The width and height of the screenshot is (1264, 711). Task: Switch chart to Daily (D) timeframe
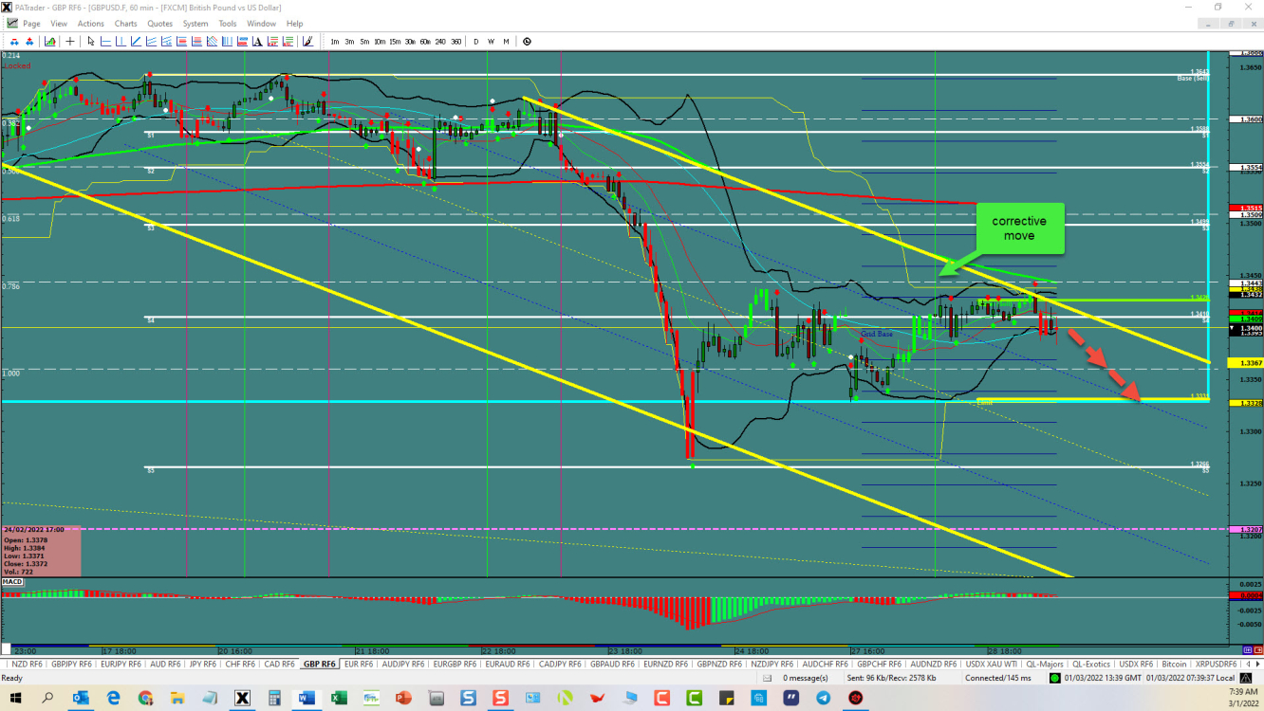coord(476,42)
